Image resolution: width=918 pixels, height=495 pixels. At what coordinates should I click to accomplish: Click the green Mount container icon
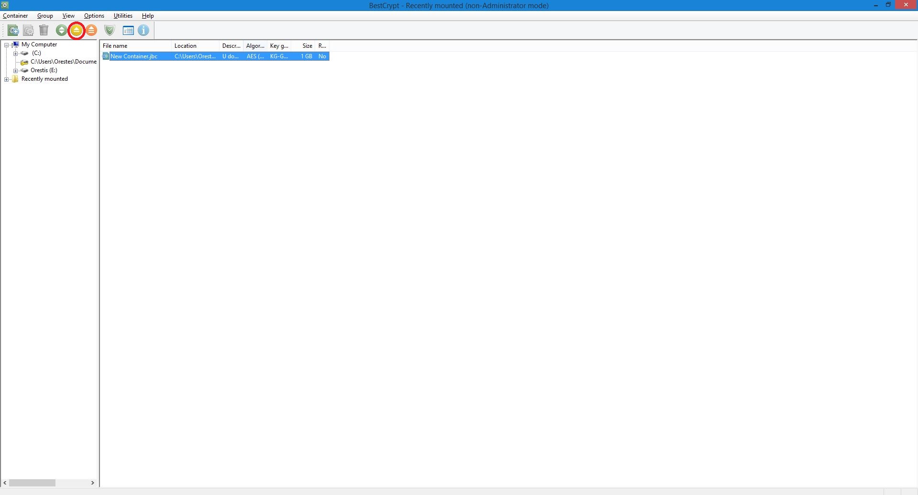[61, 31]
